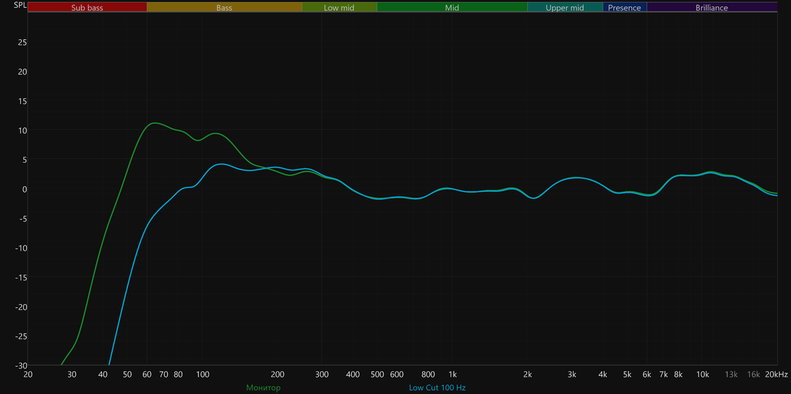Click the 0 dB level label
The width and height of the screenshot is (791, 394).
click(x=24, y=189)
